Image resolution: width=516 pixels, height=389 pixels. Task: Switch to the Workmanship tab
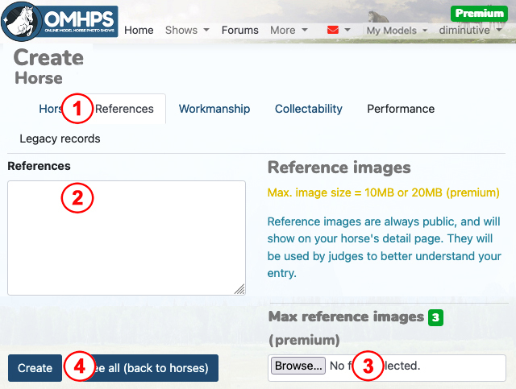pyautogui.click(x=214, y=109)
